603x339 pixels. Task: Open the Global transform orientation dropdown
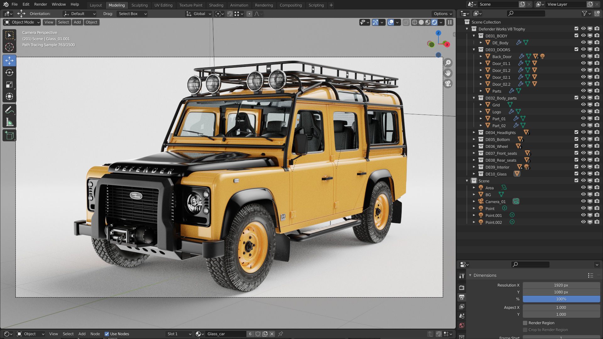point(198,14)
